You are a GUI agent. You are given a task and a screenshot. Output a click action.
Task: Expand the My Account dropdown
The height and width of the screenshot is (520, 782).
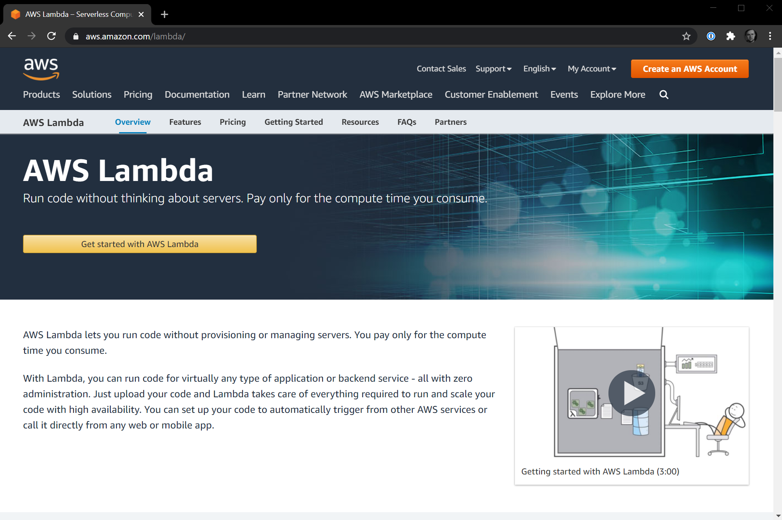[x=592, y=69]
